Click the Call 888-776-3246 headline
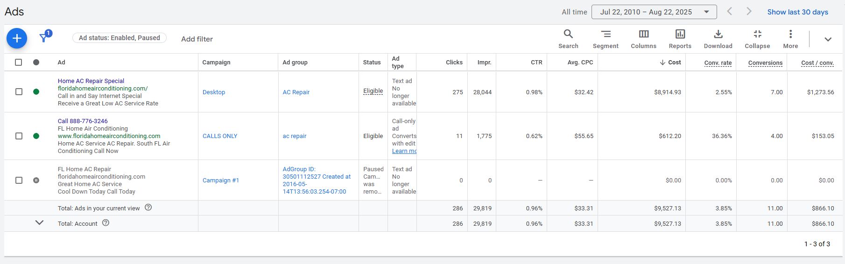 coord(83,121)
